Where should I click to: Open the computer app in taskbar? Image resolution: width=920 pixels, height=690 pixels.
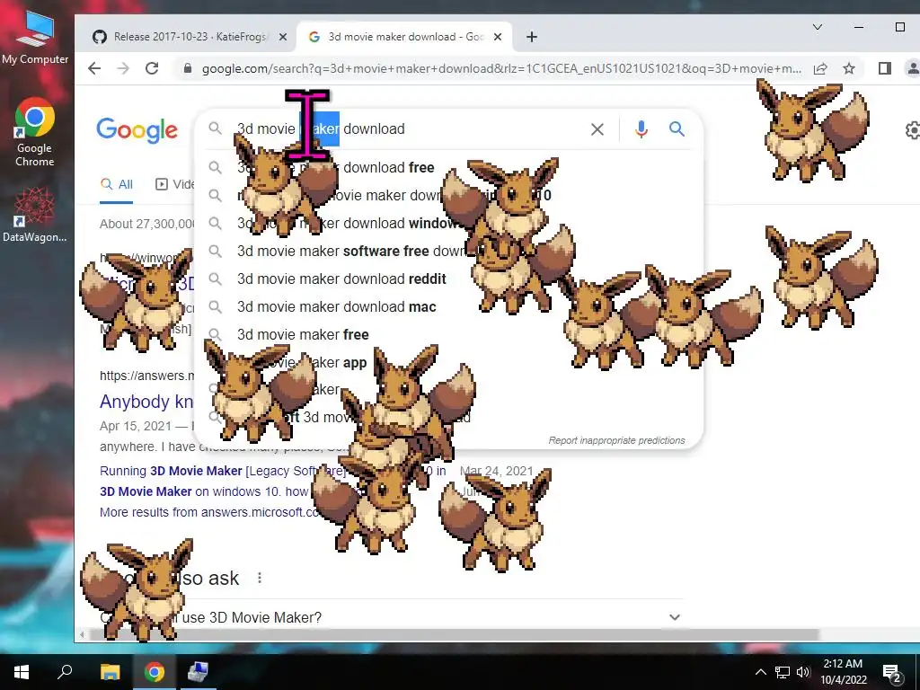click(x=197, y=672)
